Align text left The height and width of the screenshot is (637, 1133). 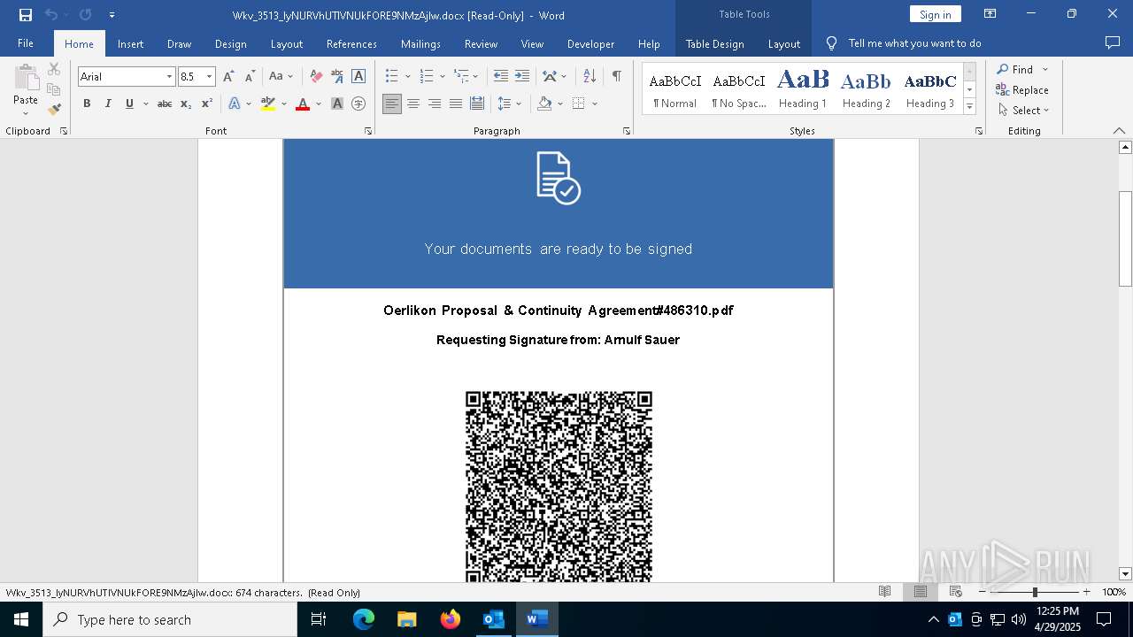[392, 104]
